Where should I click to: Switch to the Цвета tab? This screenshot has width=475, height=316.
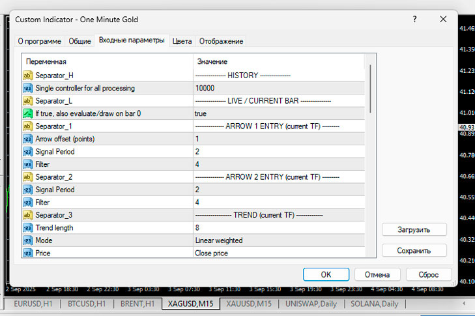pyautogui.click(x=182, y=41)
